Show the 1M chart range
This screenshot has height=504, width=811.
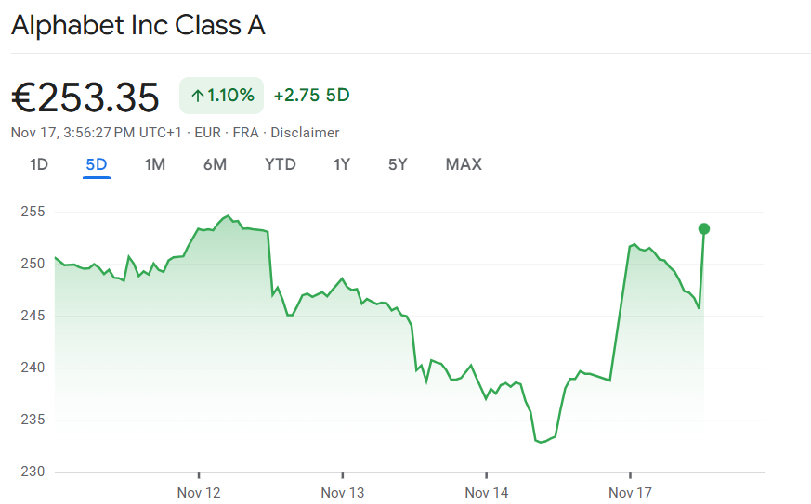155,164
